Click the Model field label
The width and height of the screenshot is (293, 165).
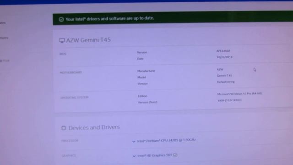(x=141, y=77)
